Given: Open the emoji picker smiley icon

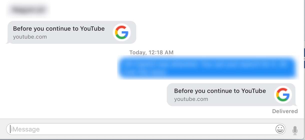Looking at the screenshot, I should [x=280, y=129].
